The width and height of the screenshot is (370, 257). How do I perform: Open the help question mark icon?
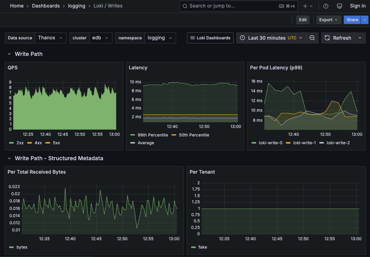click(326, 6)
